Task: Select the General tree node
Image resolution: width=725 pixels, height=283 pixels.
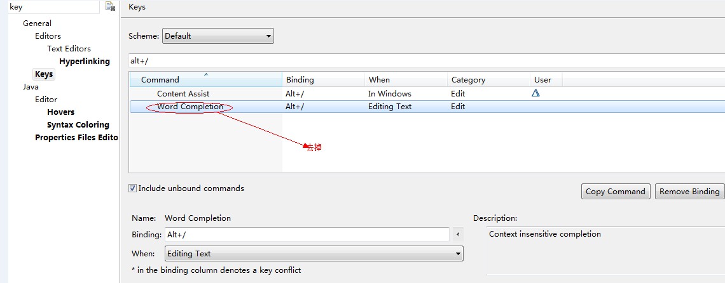Action: pyautogui.click(x=37, y=23)
